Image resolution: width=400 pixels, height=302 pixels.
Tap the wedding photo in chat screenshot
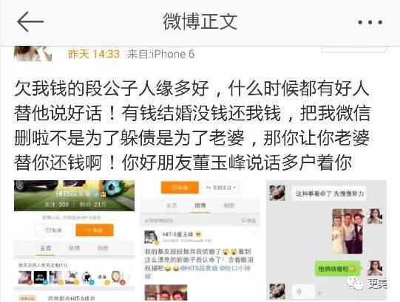click(348, 231)
